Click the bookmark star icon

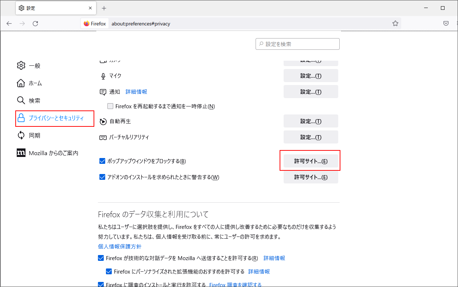(395, 23)
